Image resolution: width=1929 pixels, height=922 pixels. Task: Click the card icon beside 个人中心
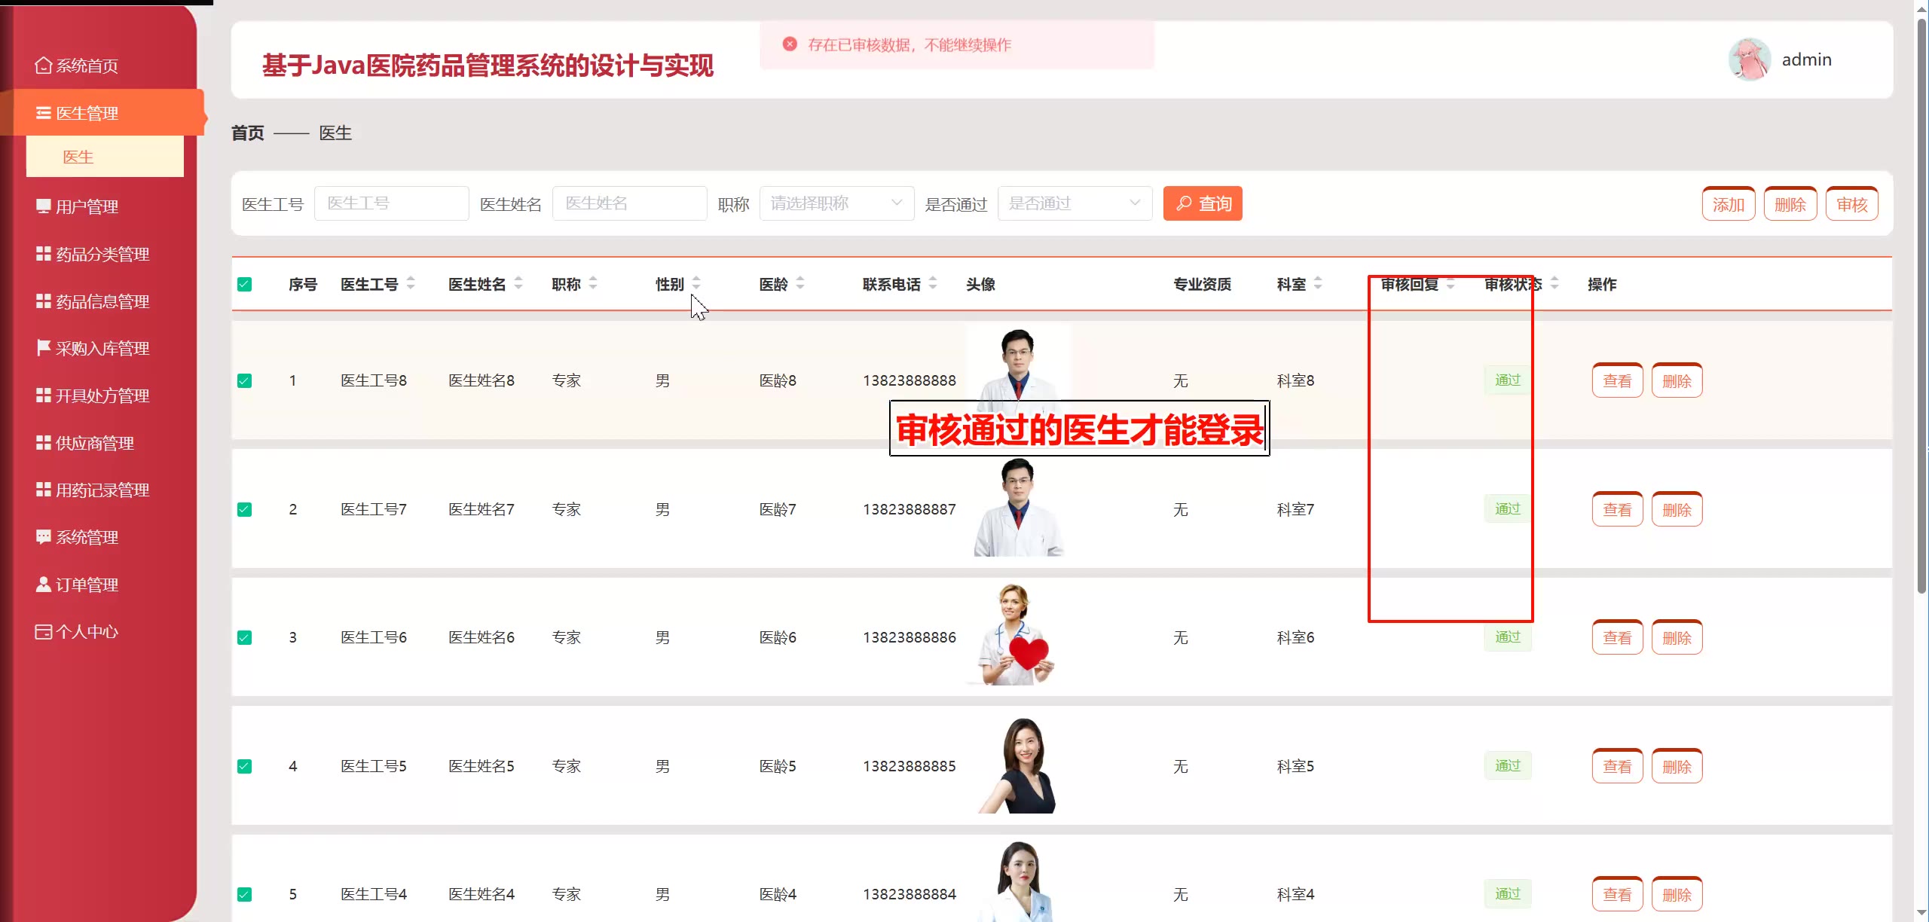click(43, 632)
